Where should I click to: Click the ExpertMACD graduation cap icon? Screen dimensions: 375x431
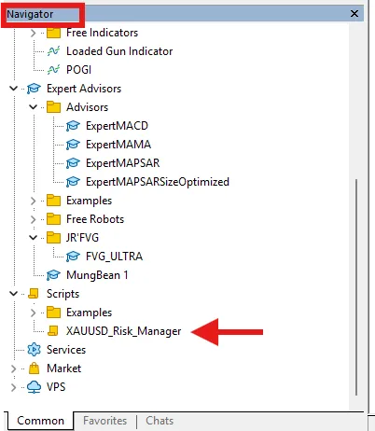pos(73,126)
